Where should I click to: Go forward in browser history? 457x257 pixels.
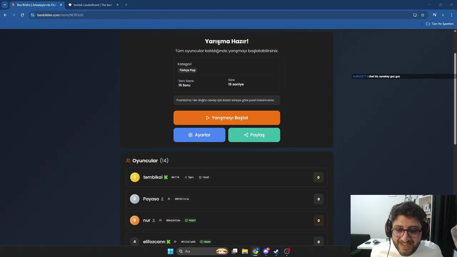click(14, 15)
